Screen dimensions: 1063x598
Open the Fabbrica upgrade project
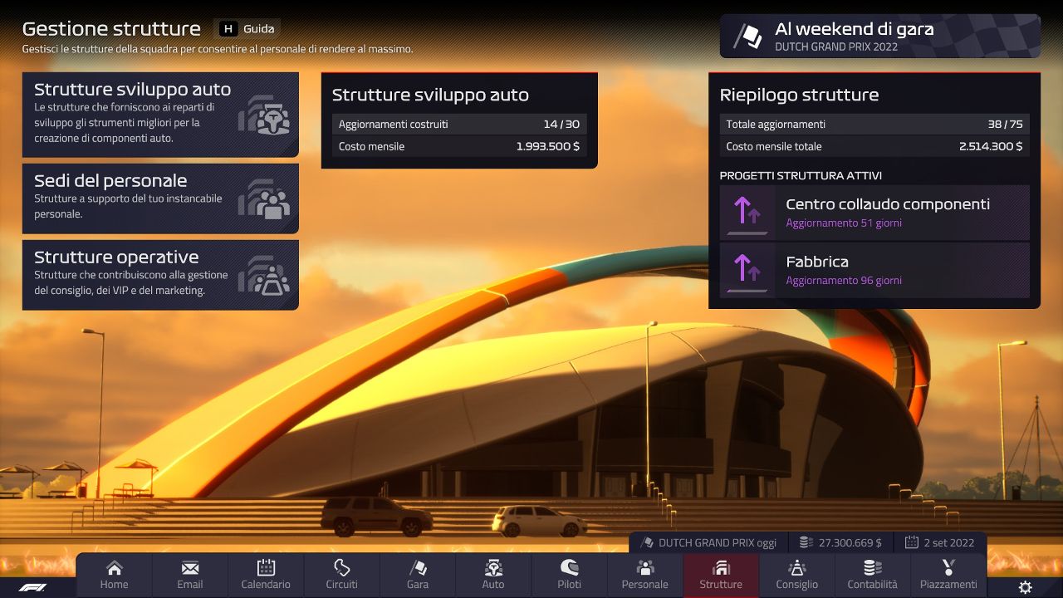[874, 270]
